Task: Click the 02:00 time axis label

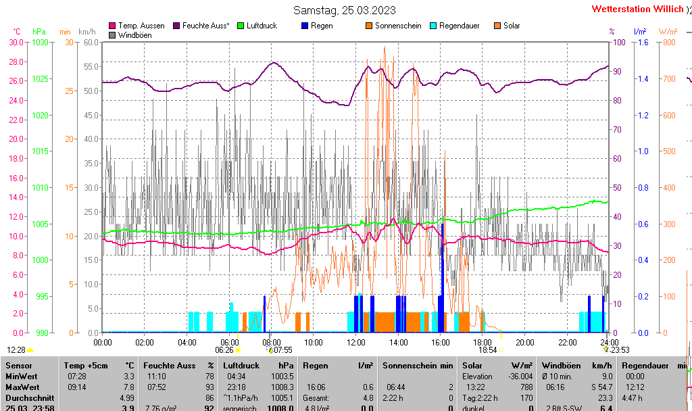Action: tap(145, 343)
